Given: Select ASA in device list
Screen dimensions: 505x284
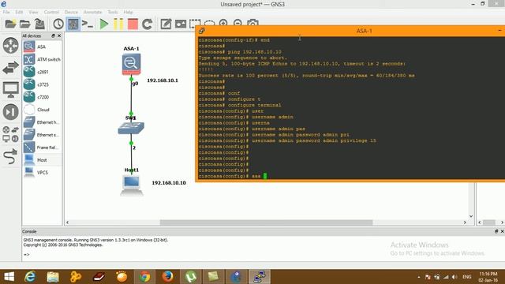Looking at the screenshot, I should pos(42,47).
